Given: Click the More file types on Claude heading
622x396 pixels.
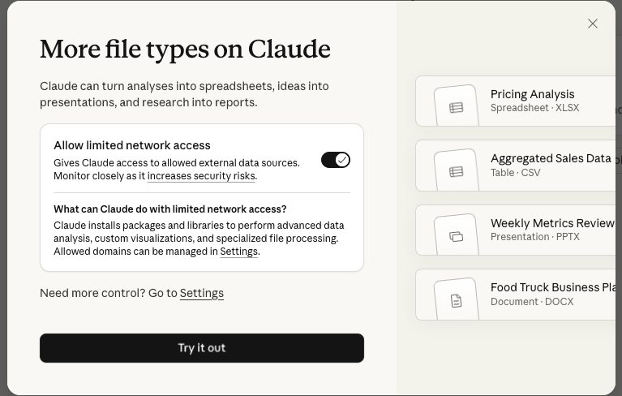Looking at the screenshot, I should point(185,49).
